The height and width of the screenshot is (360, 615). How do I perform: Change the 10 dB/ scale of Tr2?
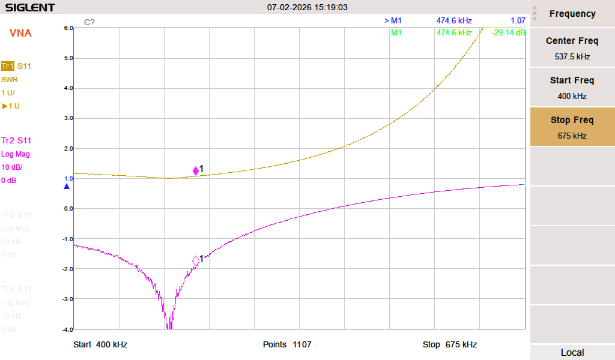[12, 167]
